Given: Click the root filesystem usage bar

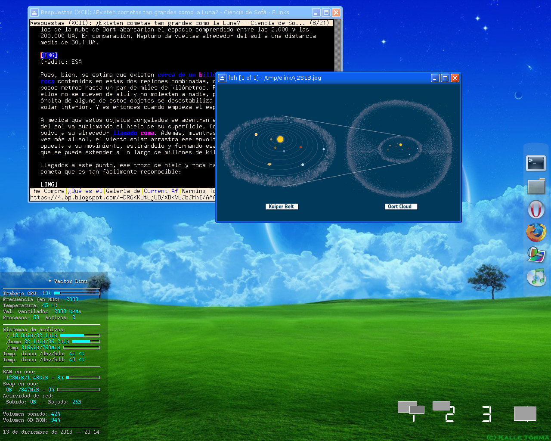Looking at the screenshot, I should click(x=80, y=335).
